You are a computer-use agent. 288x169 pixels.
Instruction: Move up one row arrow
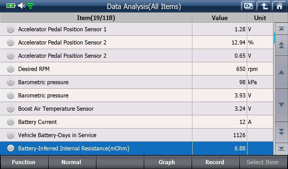[x=281, y=72]
